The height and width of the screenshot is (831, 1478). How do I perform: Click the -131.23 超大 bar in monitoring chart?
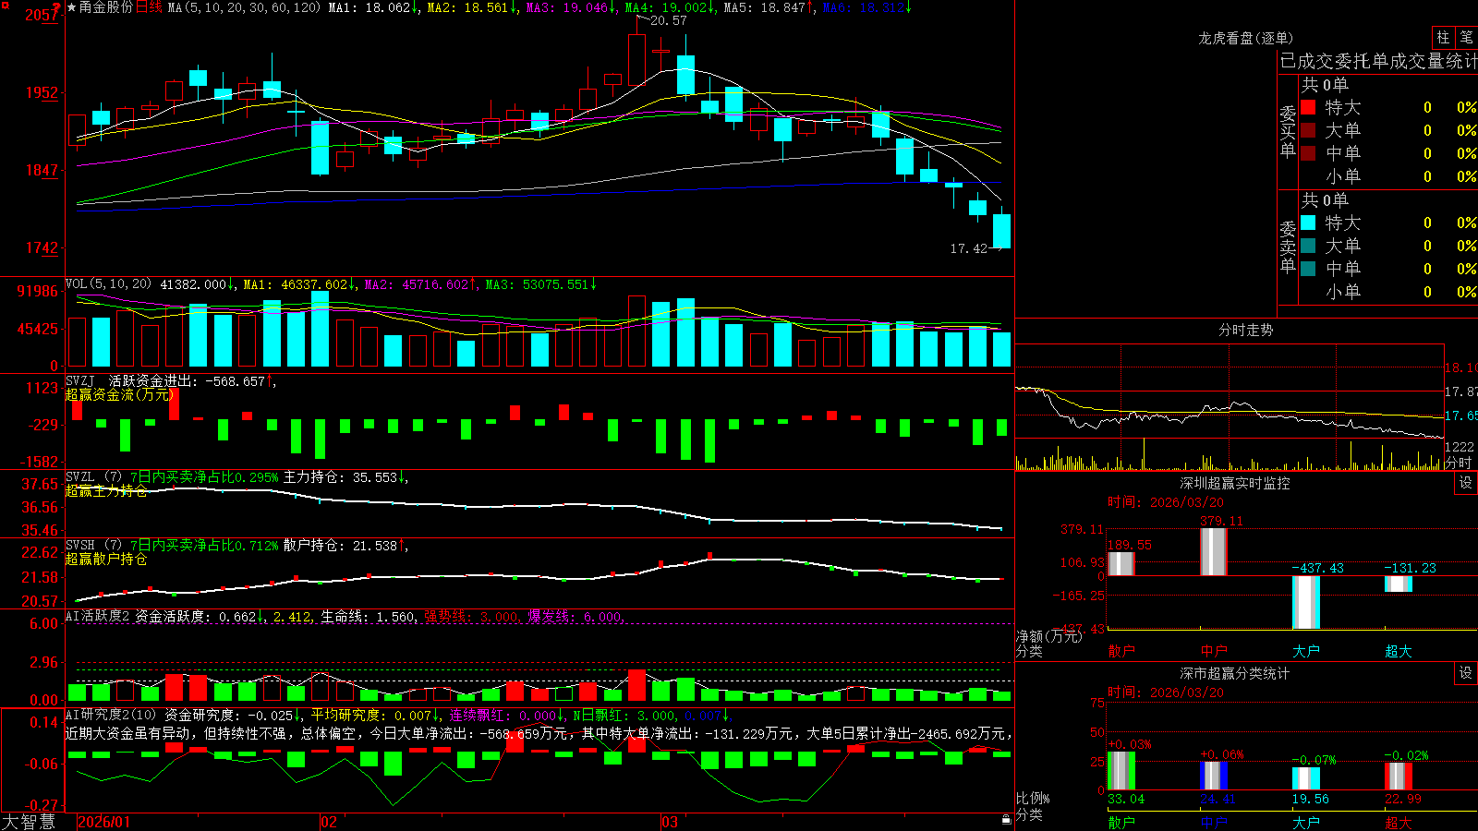tap(1399, 584)
